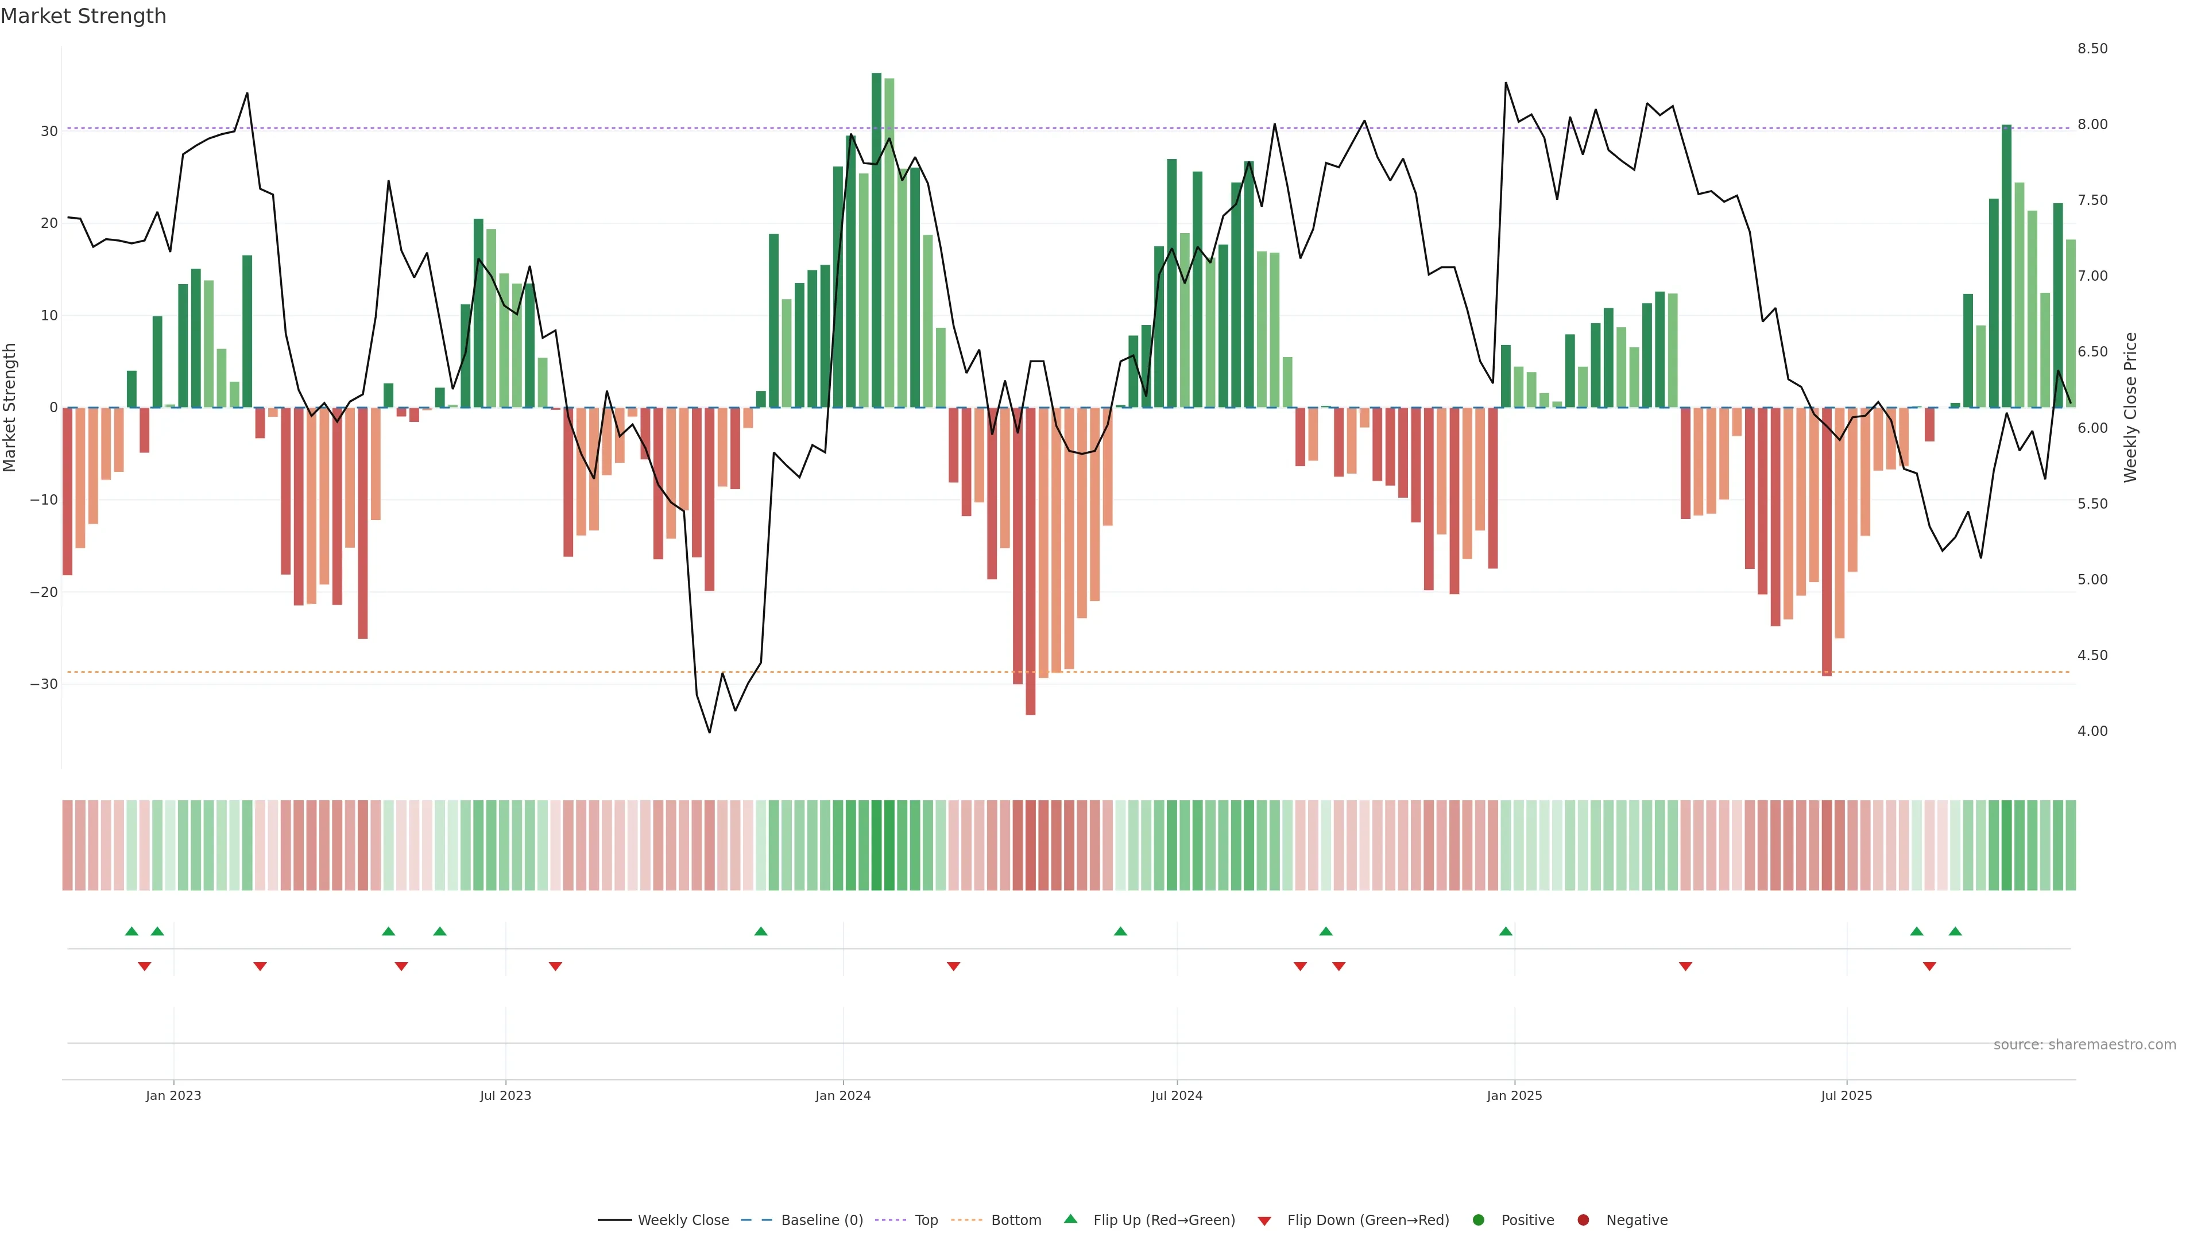Click the Market Strength chart title
2205x1240 pixels.
coord(83,16)
